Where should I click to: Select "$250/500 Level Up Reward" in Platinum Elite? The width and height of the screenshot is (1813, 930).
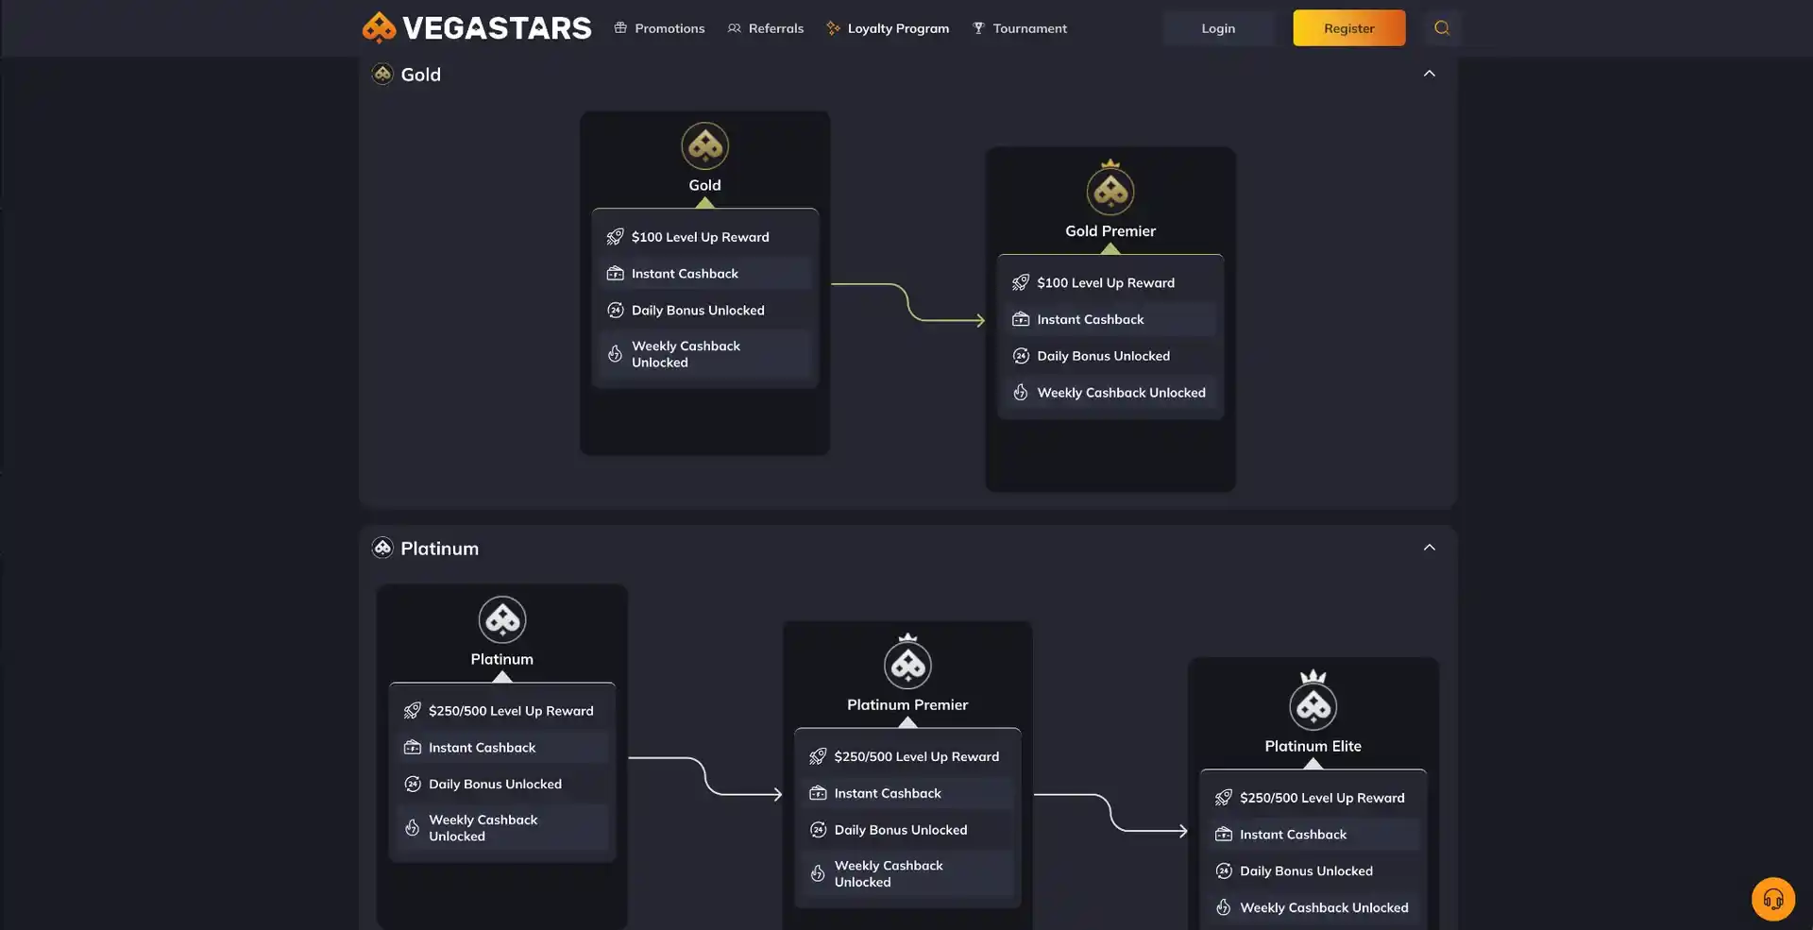(1322, 798)
